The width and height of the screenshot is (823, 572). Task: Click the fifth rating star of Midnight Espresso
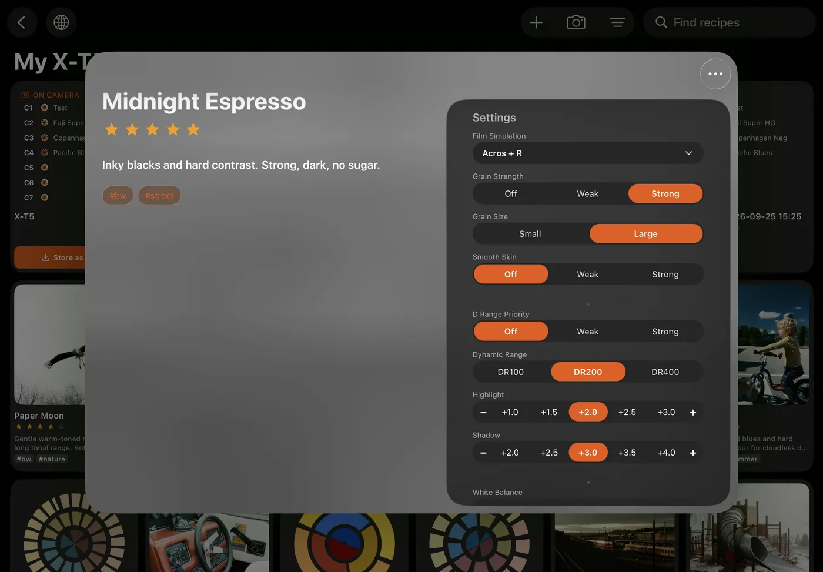pos(193,129)
